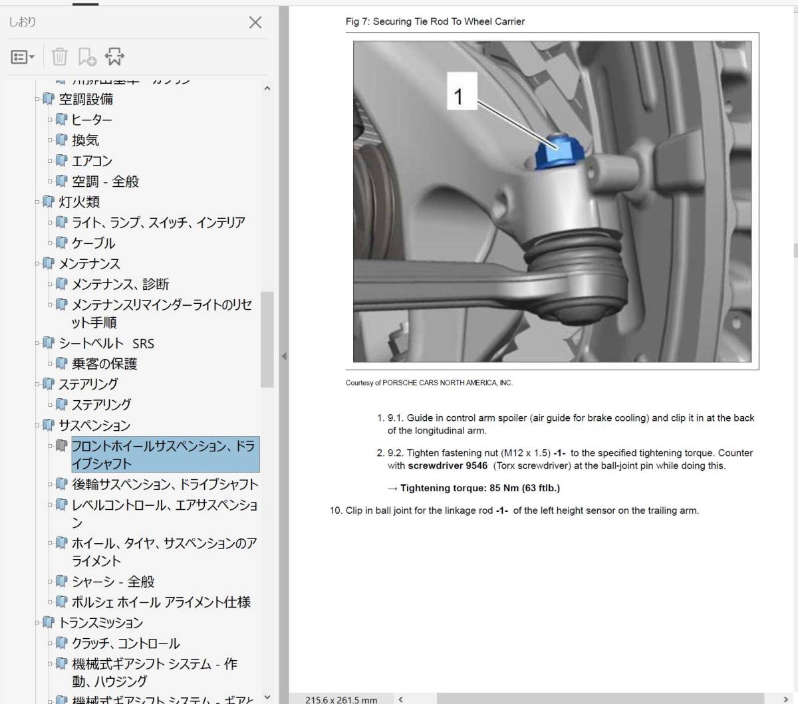Image resolution: width=798 pixels, height=704 pixels.
Task: Click bookmark icon beside シートベルト SRS
Action: pos(49,343)
